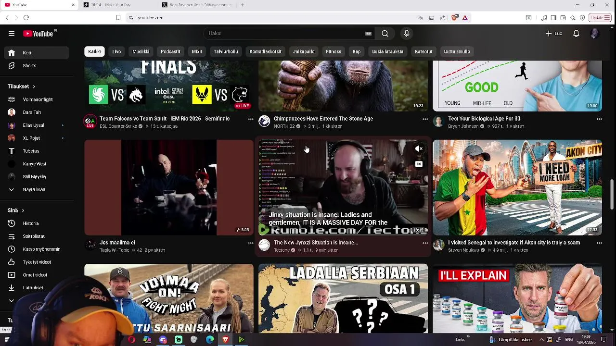Open Chimpanzees Have Entered The Stone Age title
This screenshot has width=616, height=346.
[323, 119]
